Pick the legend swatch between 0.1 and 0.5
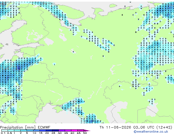 (x=5, y=130)
